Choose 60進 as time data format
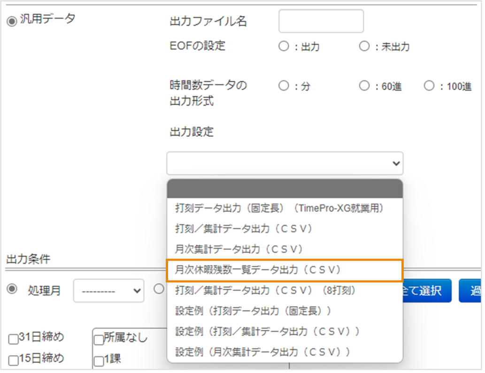 tap(364, 86)
